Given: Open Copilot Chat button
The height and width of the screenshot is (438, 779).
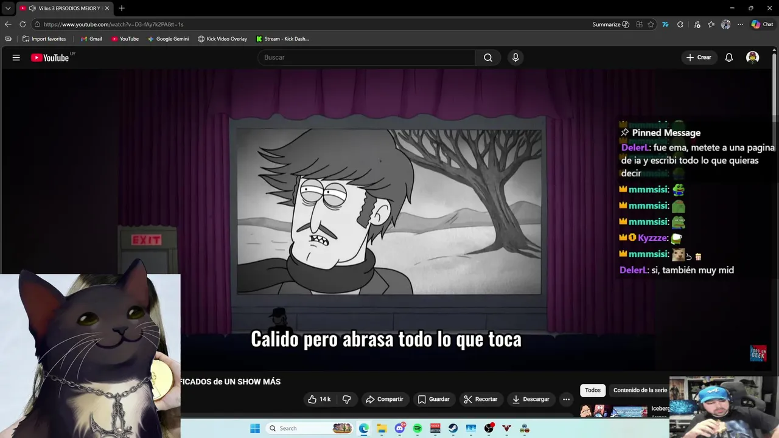Looking at the screenshot, I should click(x=762, y=24).
